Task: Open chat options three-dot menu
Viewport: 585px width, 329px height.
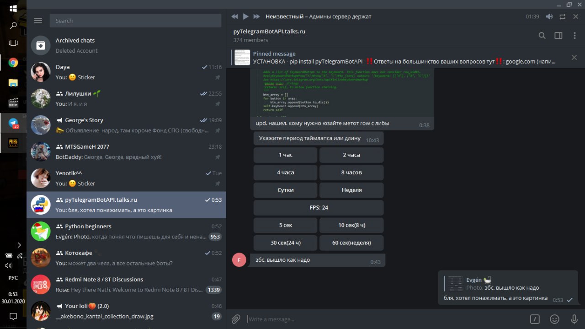Action: pyautogui.click(x=574, y=36)
